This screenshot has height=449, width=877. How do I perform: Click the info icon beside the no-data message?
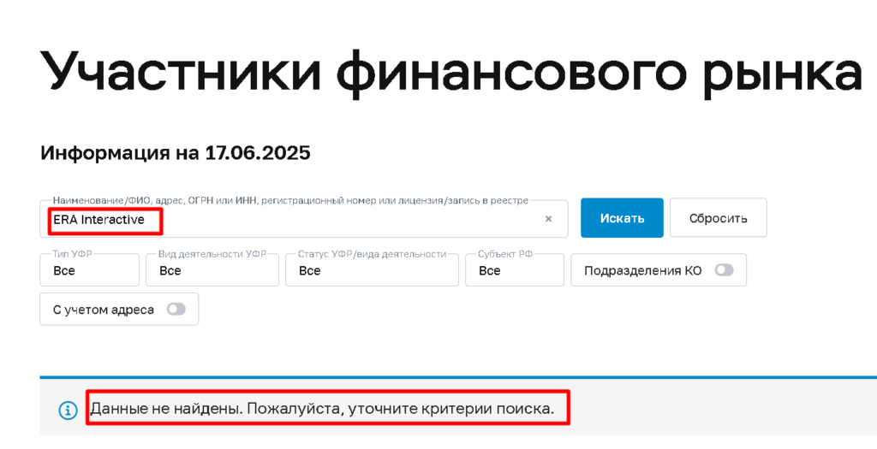coord(68,411)
